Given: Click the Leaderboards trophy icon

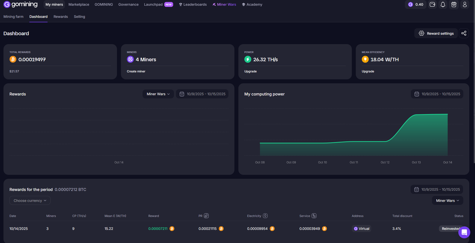Looking at the screenshot, I should pyautogui.click(x=181, y=4).
